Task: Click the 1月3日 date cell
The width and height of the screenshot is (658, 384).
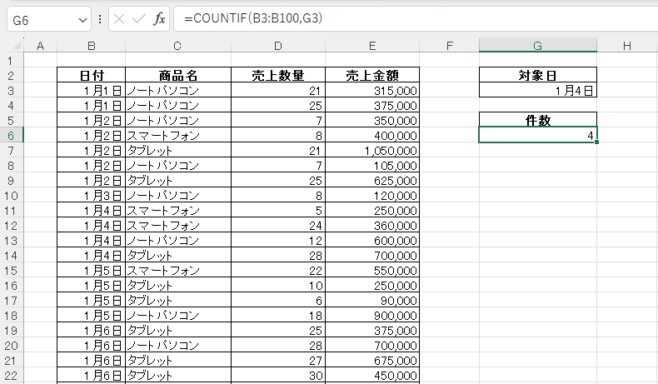Action: [x=91, y=196]
